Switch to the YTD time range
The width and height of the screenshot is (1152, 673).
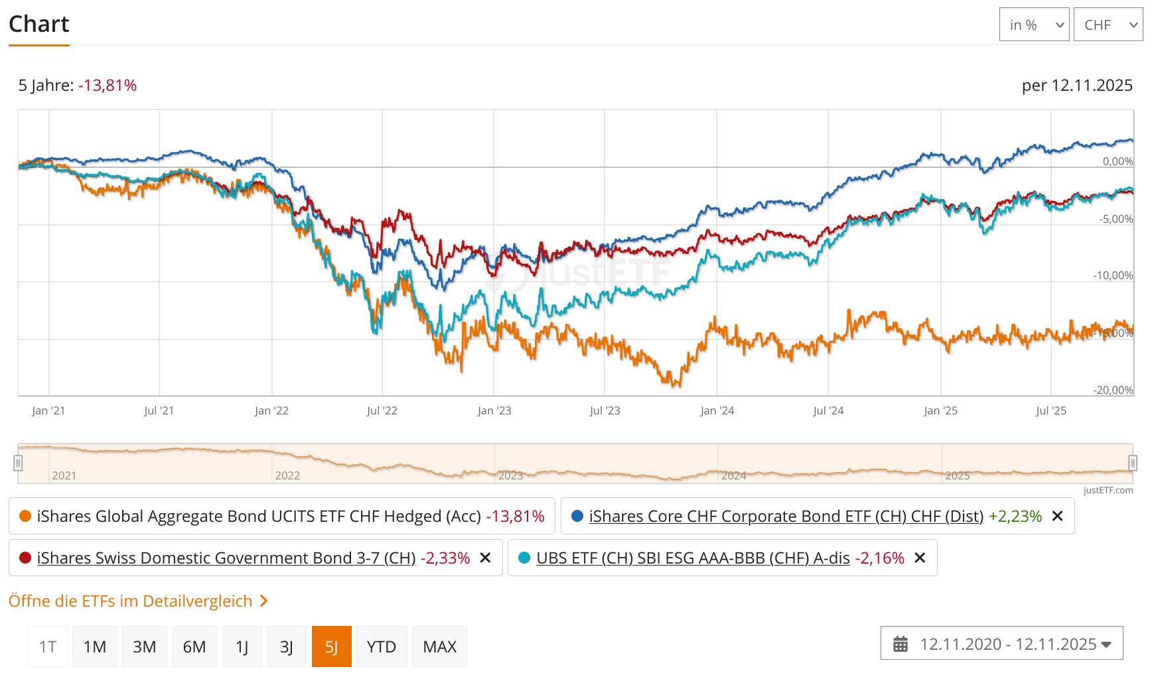pyautogui.click(x=382, y=646)
